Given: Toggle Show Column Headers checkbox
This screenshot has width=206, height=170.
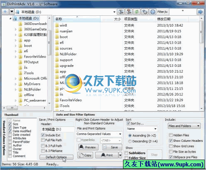Looking at the screenshot, I should 171,141.
